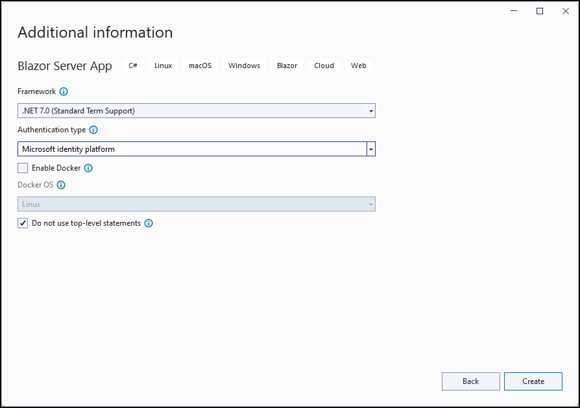Image resolution: width=580 pixels, height=408 pixels.
Task: Click the Authentication type info icon
Action: coord(93,130)
